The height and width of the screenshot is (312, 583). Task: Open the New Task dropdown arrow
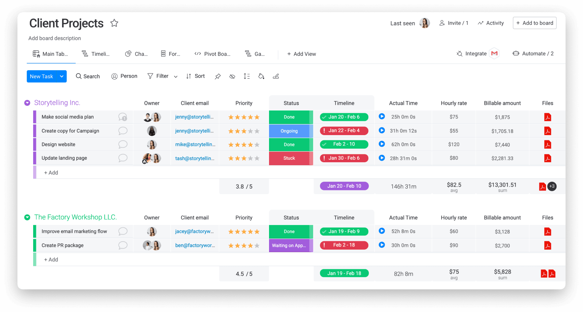pyautogui.click(x=61, y=76)
